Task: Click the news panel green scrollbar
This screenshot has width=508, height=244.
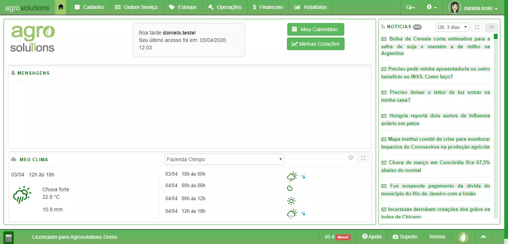Action: (495, 36)
